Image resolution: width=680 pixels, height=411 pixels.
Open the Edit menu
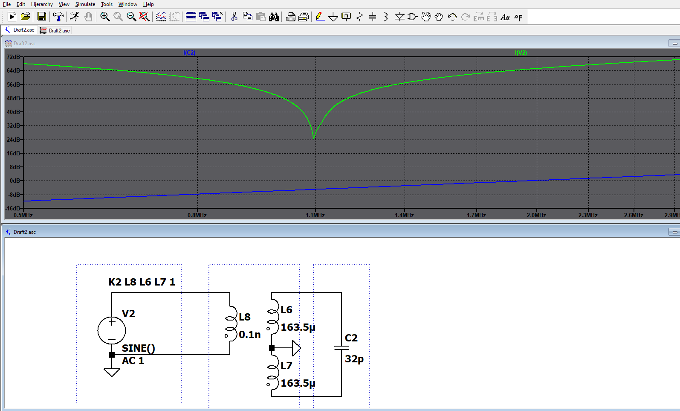click(21, 4)
